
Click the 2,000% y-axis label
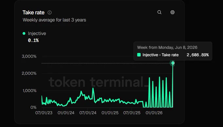29,73
